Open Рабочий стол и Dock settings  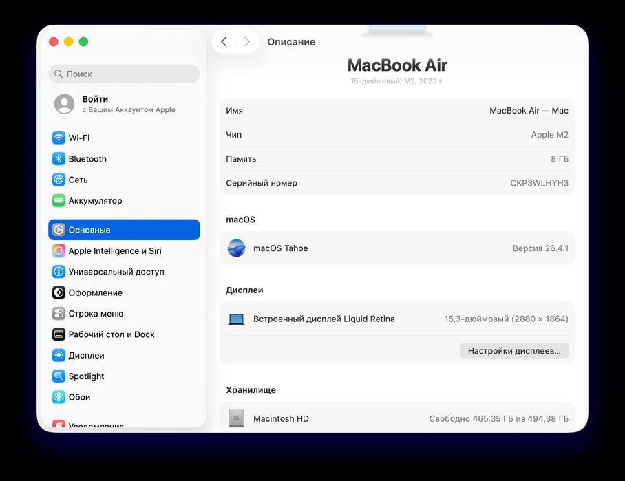pyautogui.click(x=124, y=334)
